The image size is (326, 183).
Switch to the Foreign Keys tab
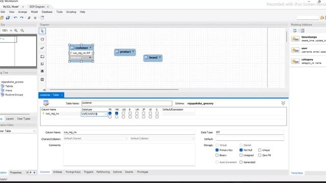[73, 172]
